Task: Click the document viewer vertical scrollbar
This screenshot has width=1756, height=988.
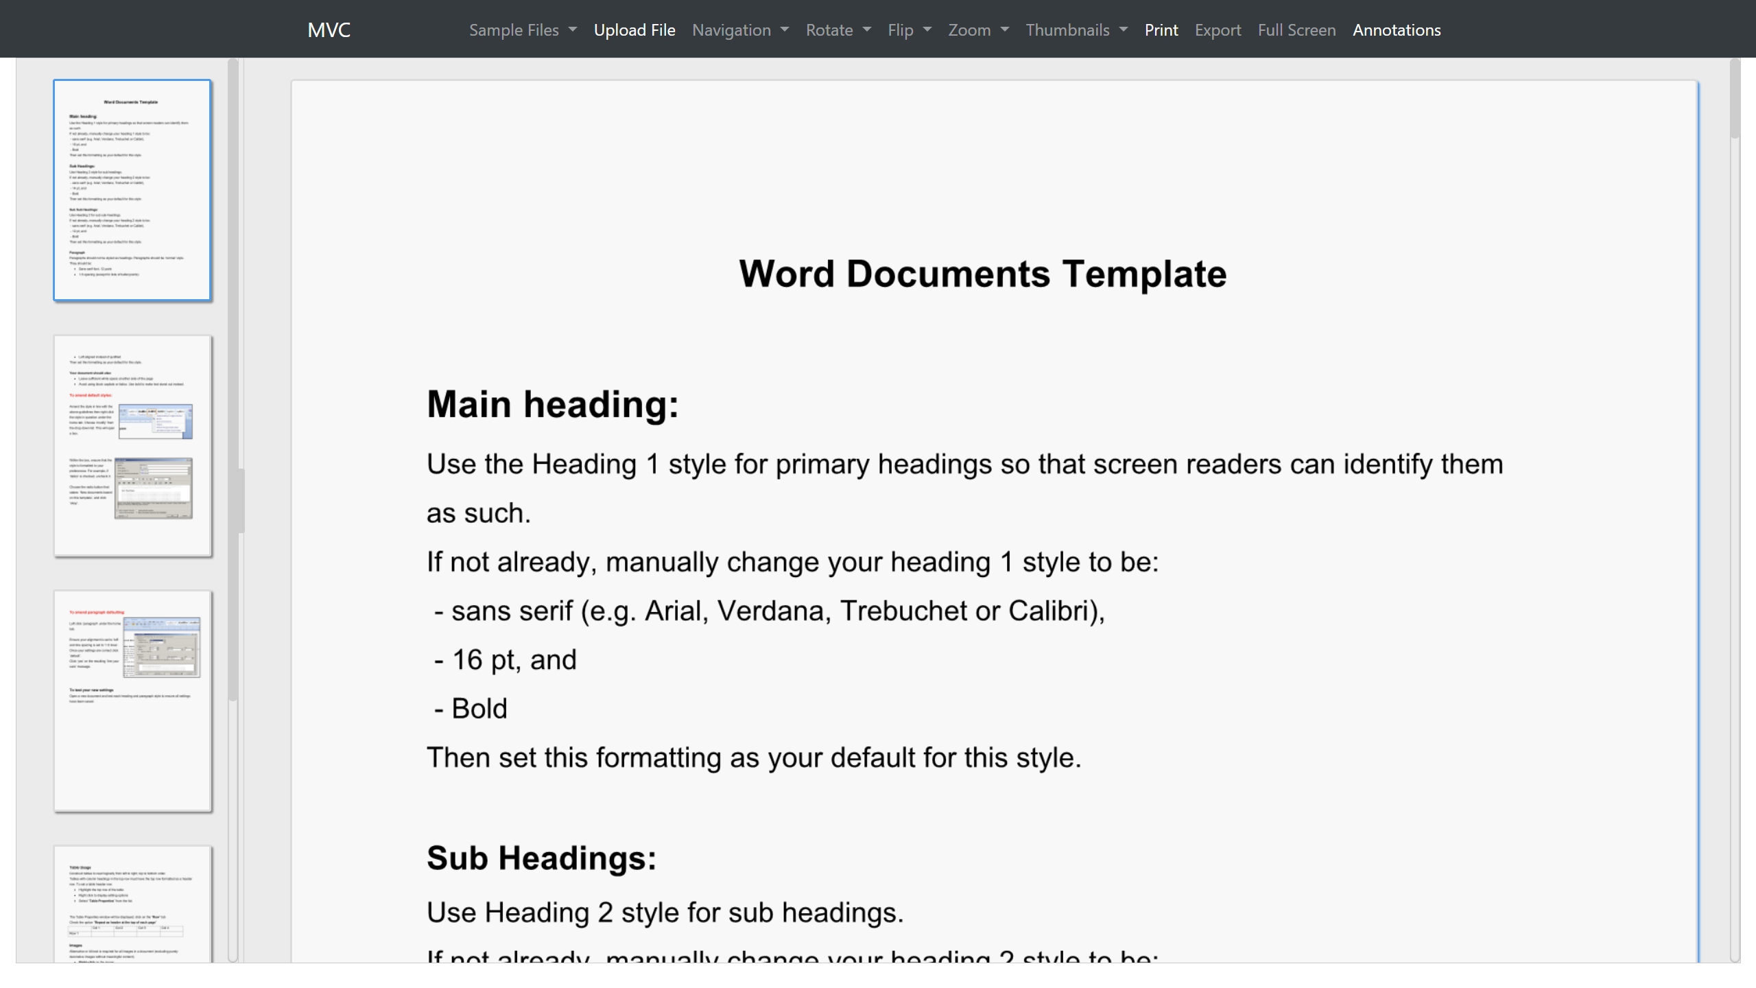Action: pyautogui.click(x=1735, y=99)
